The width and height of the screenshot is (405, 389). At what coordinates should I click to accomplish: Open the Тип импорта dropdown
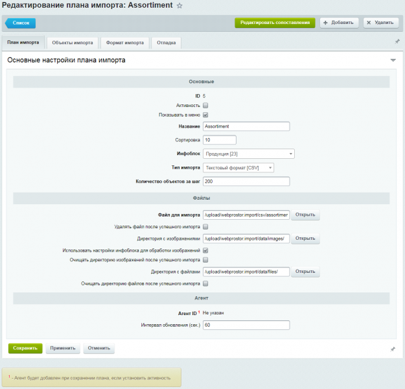(x=238, y=168)
